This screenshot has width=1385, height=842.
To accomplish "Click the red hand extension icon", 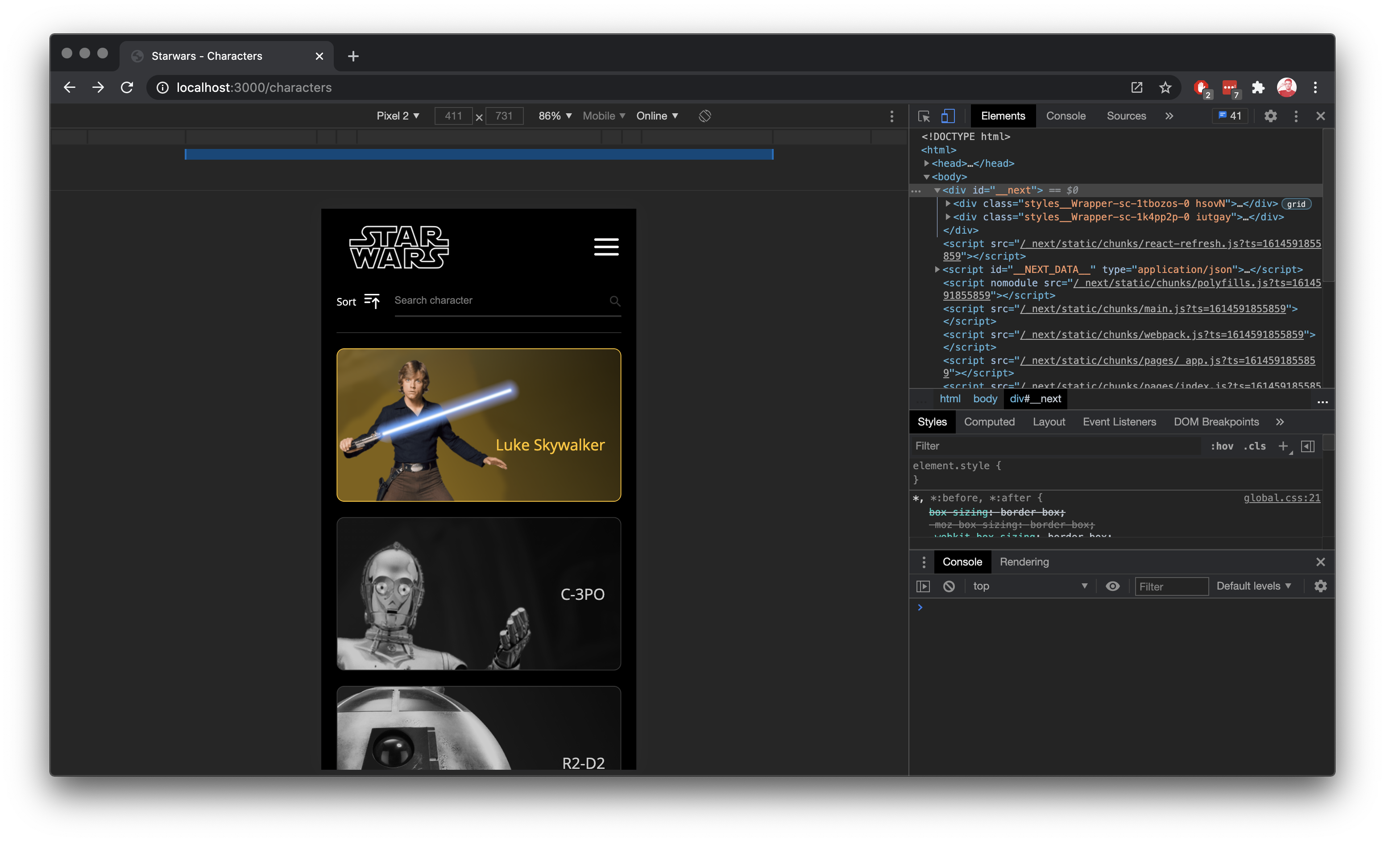I will (x=1202, y=89).
